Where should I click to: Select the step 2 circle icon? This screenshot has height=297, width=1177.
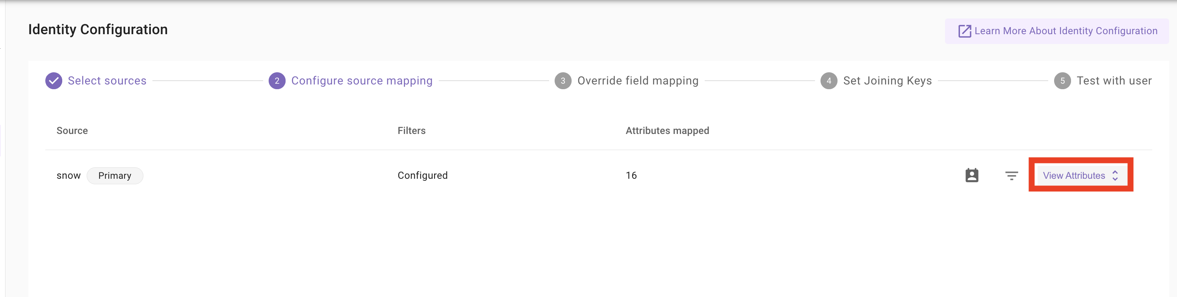click(x=277, y=81)
